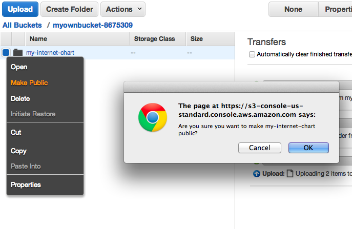Screen dimensions: 352x229
Task: Confirm the dialog with OK
Action: click(308, 148)
